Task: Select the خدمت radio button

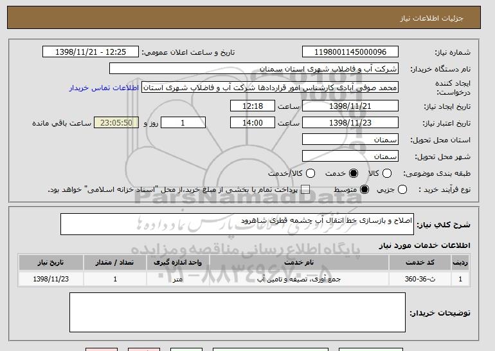Action: click(x=354, y=173)
